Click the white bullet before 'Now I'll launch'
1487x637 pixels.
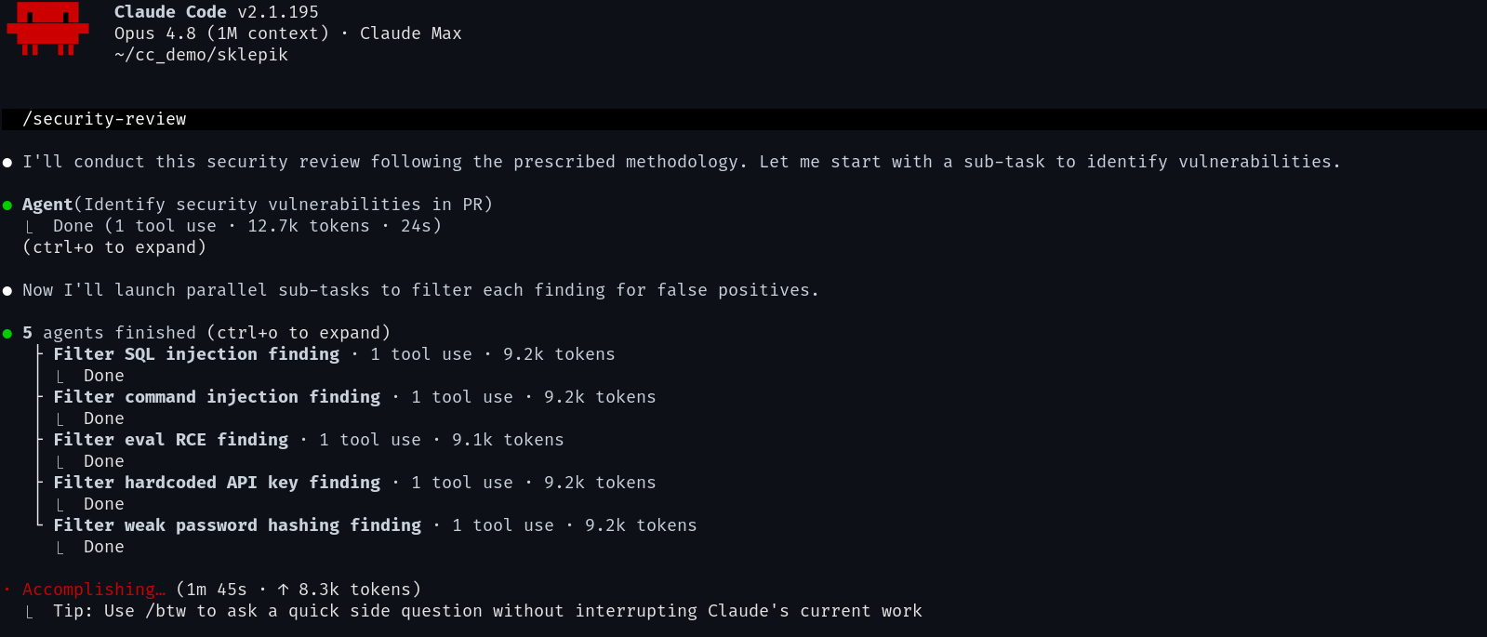point(7,291)
